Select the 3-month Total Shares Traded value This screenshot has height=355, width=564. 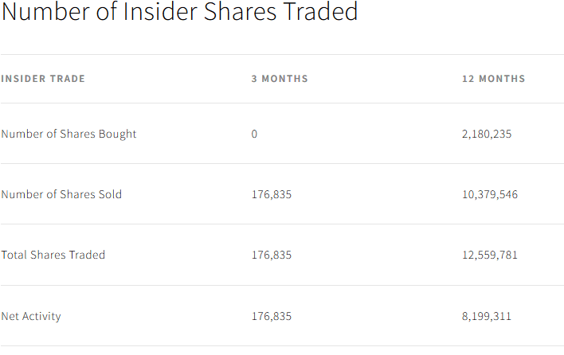[272, 255]
